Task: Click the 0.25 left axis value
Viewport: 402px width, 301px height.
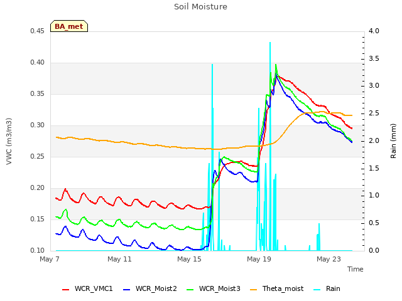Action: coord(38,157)
